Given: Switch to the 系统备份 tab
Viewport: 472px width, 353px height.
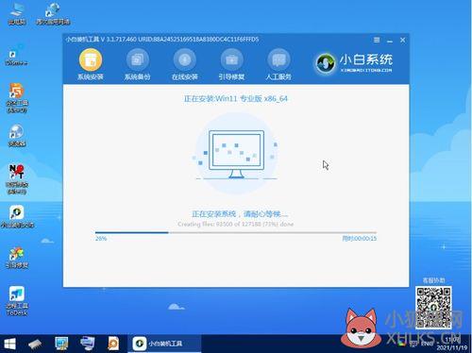Looking at the screenshot, I should [138, 65].
